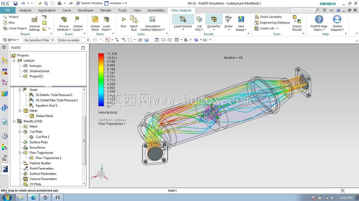Collapse the Cut Plots node
The height and width of the screenshot is (201, 359).
20,132
